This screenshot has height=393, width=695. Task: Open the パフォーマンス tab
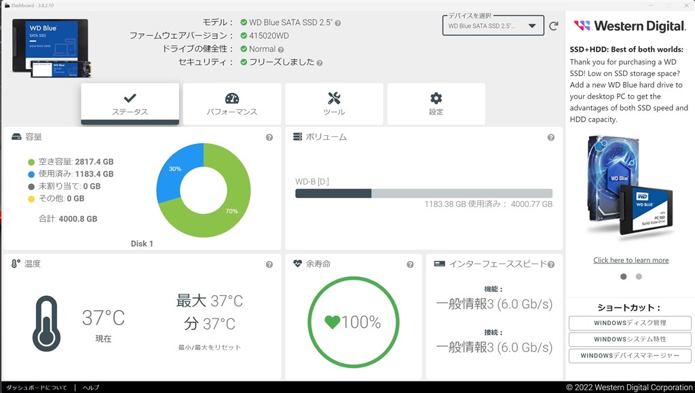pos(231,104)
